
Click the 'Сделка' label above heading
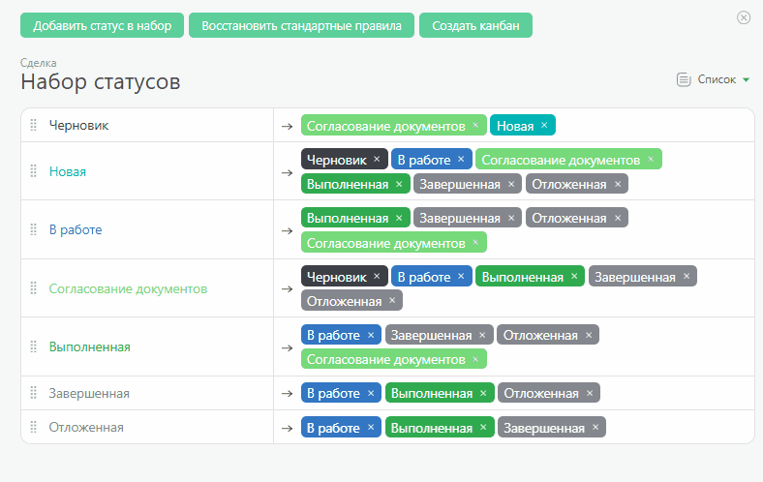(x=39, y=63)
